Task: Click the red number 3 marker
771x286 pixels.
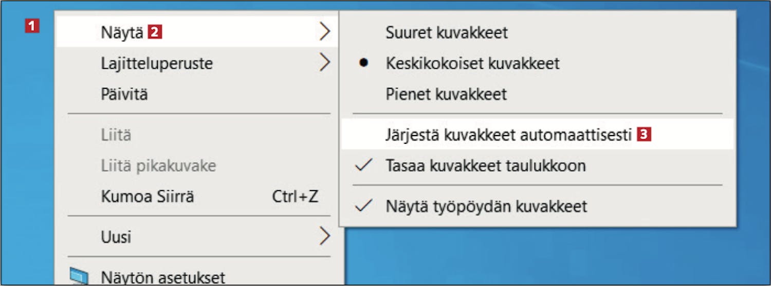Action: [644, 135]
